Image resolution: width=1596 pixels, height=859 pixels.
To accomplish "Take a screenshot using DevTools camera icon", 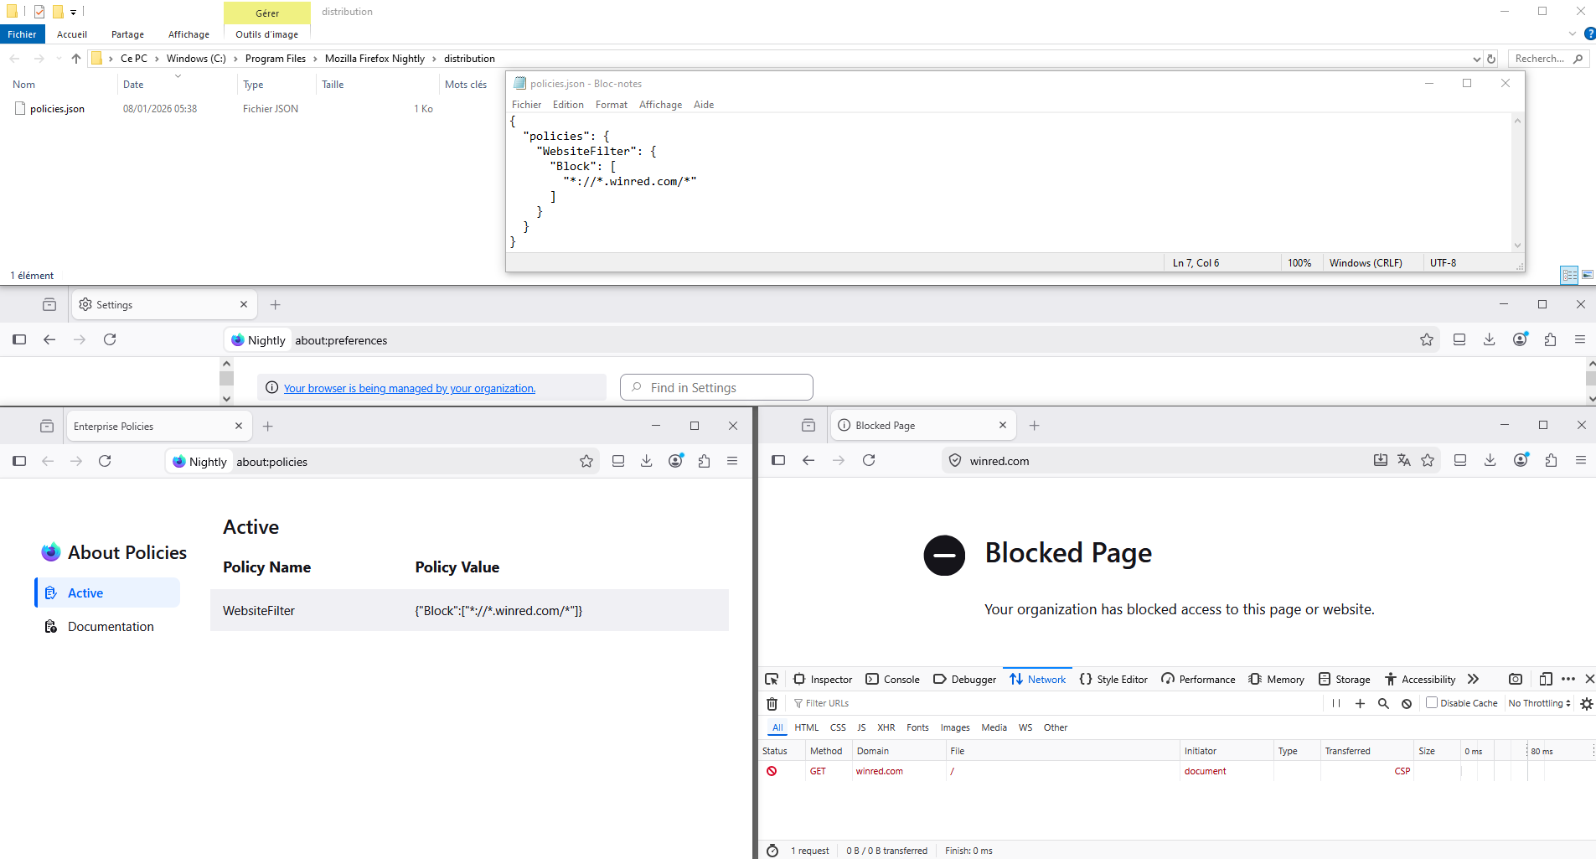I will tap(1516, 679).
